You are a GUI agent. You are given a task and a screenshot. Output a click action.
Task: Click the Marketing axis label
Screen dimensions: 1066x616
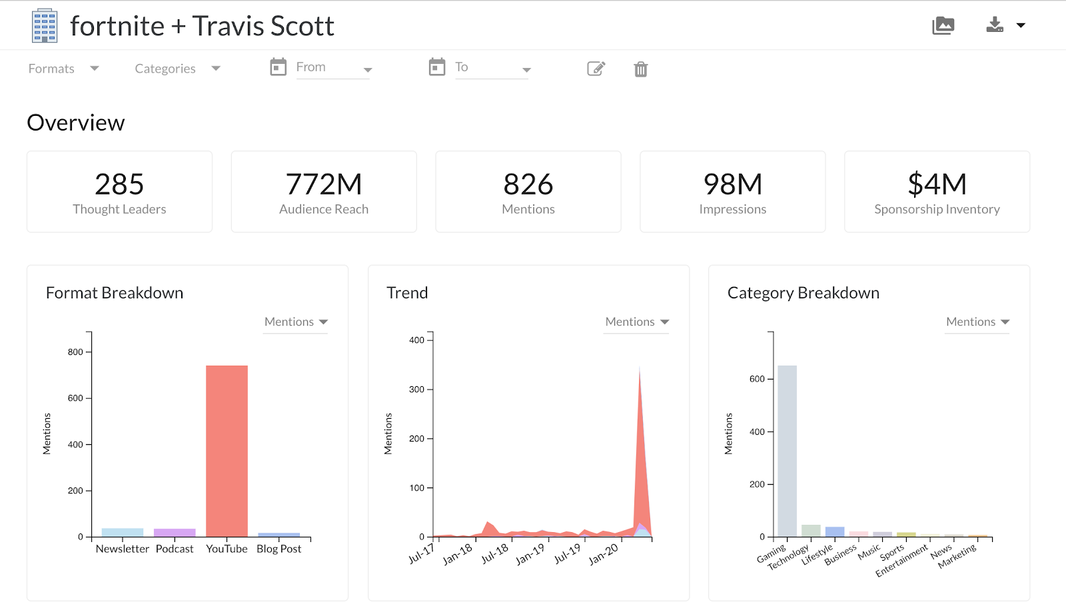click(x=957, y=556)
